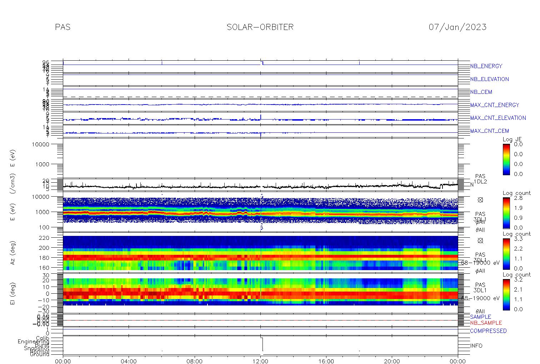Click the 2.8 value on color bar
The image size is (540, 364).
click(x=518, y=198)
